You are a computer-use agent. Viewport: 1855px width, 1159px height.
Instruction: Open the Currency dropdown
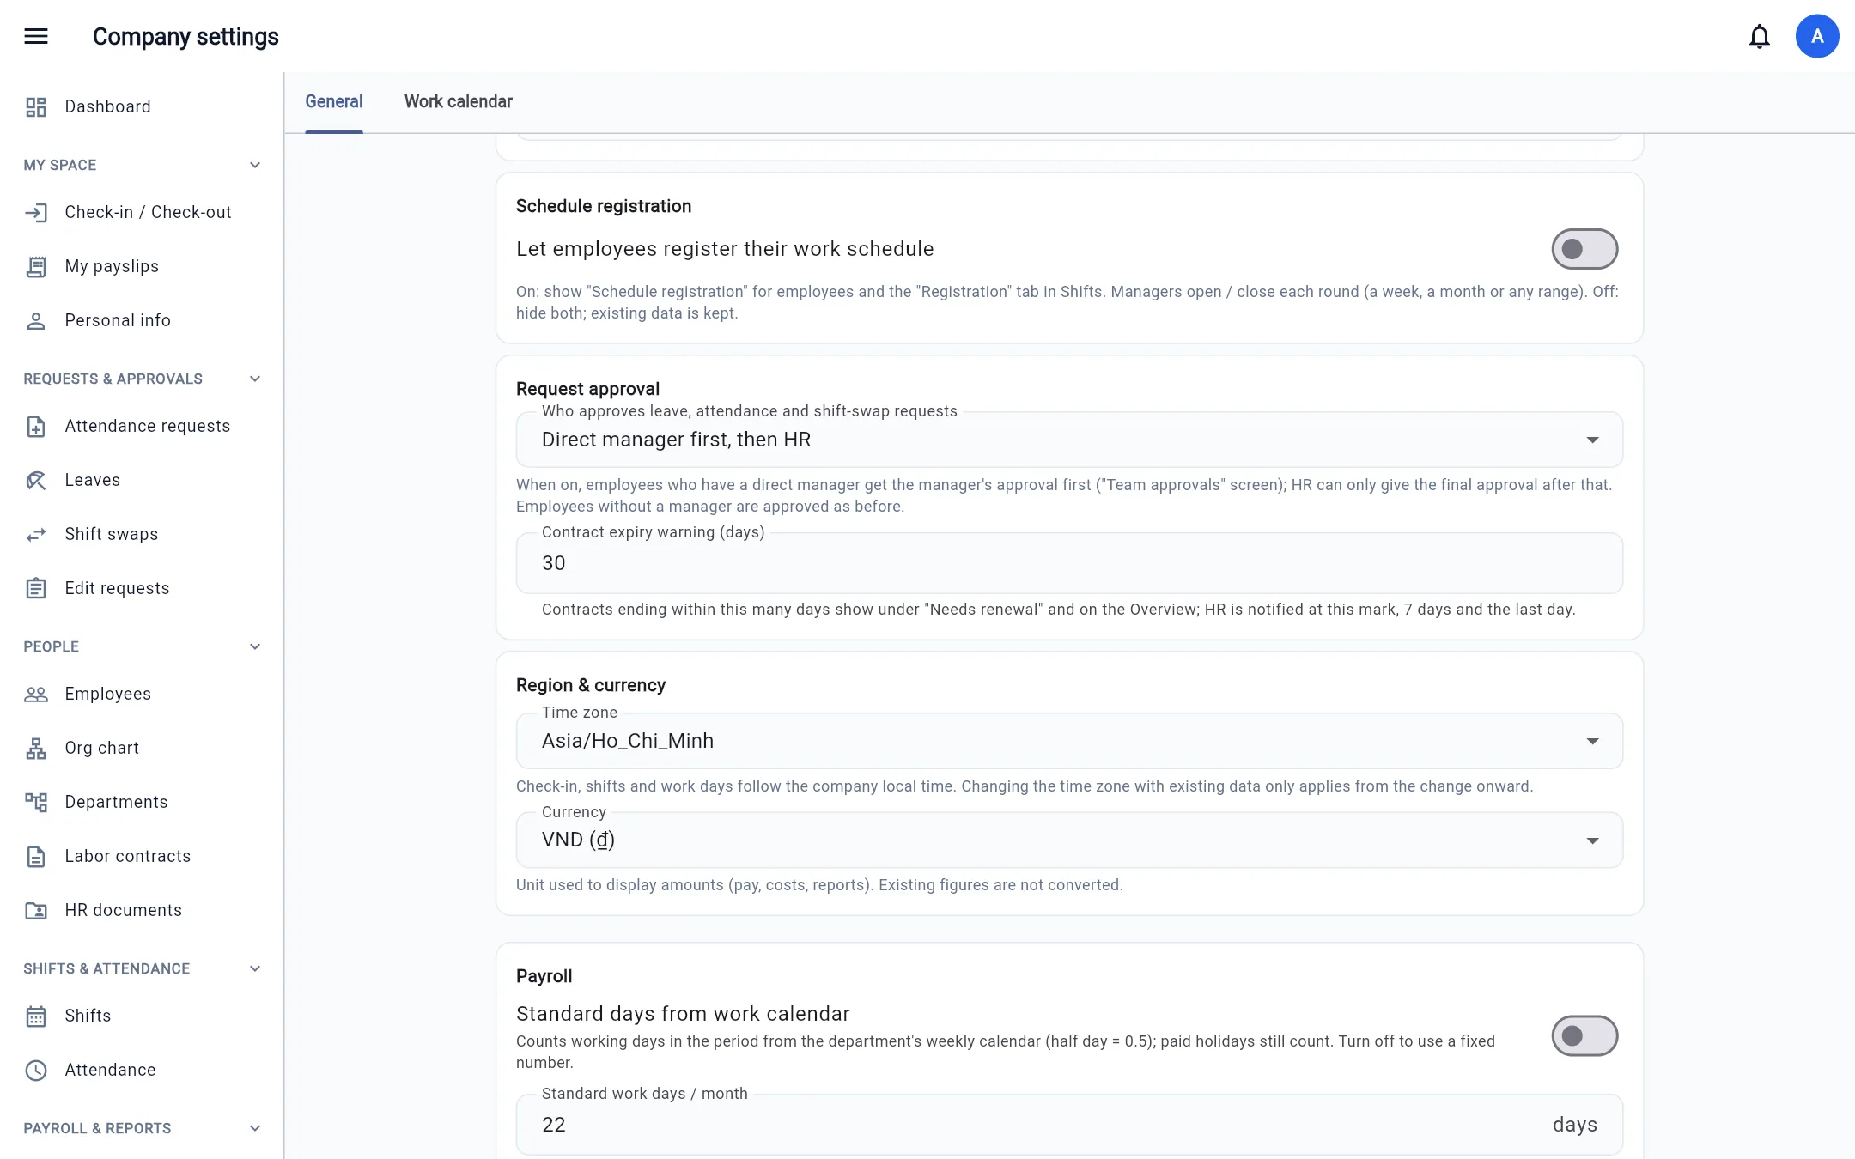click(1069, 840)
